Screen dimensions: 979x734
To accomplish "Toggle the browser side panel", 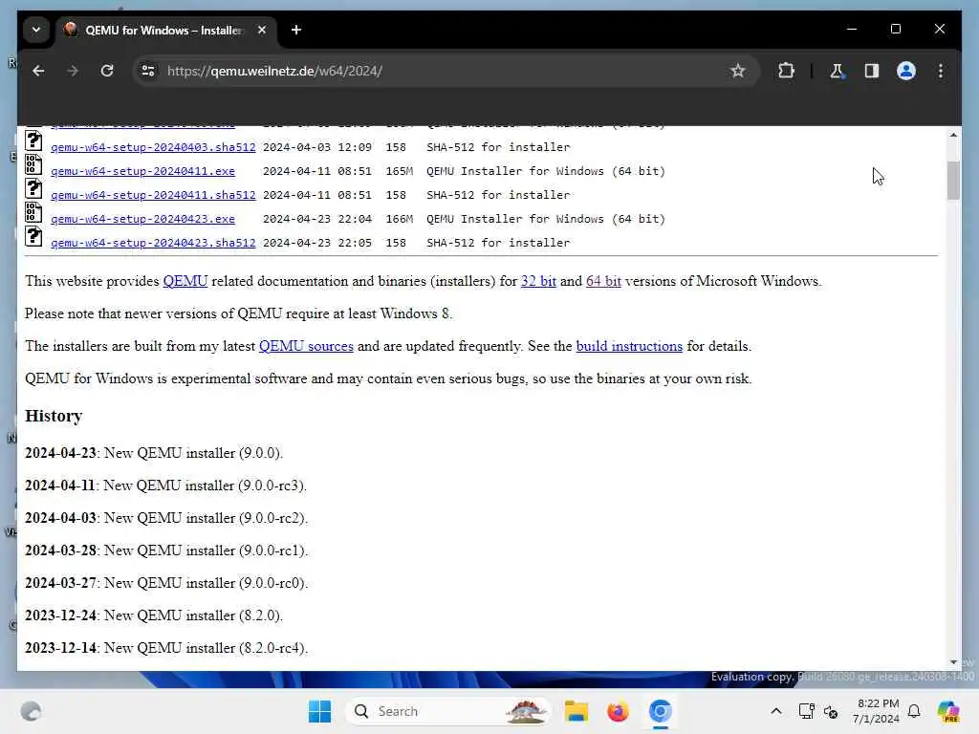I will click(x=872, y=71).
